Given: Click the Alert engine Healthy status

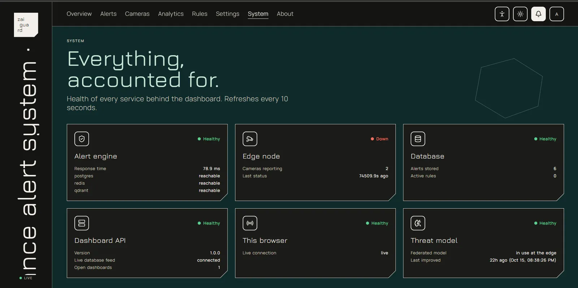Looking at the screenshot, I should (x=209, y=139).
